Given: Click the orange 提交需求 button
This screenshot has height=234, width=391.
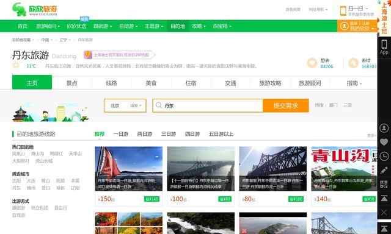Looking at the screenshot, I should pyautogui.click(x=286, y=105).
